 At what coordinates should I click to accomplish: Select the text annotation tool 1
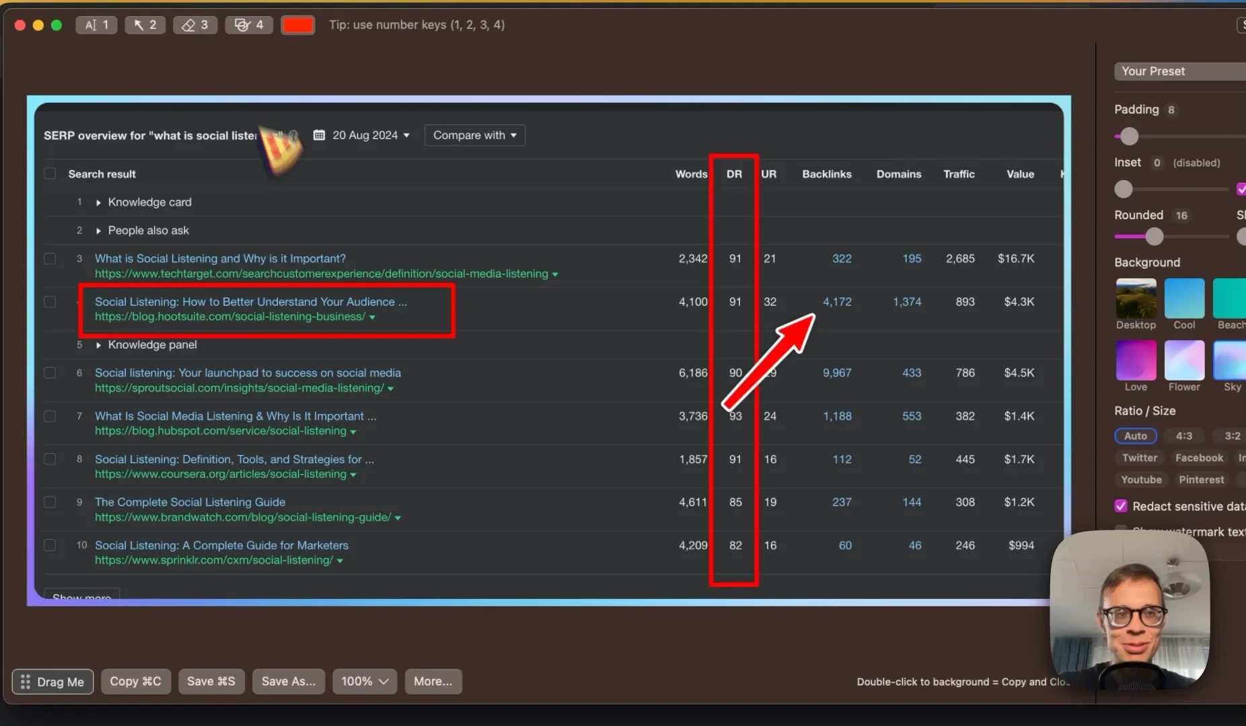tap(96, 25)
